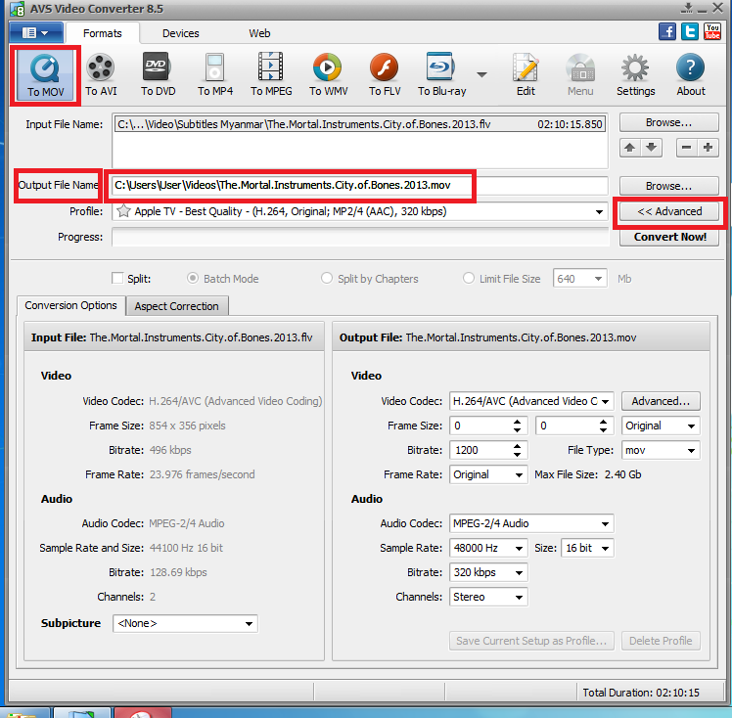Browse for input file
This screenshot has width=732, height=718.
click(668, 122)
